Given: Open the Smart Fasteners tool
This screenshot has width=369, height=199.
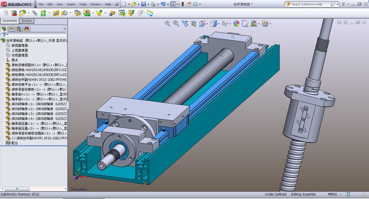Looking at the screenshot, I should [x=56, y=13].
